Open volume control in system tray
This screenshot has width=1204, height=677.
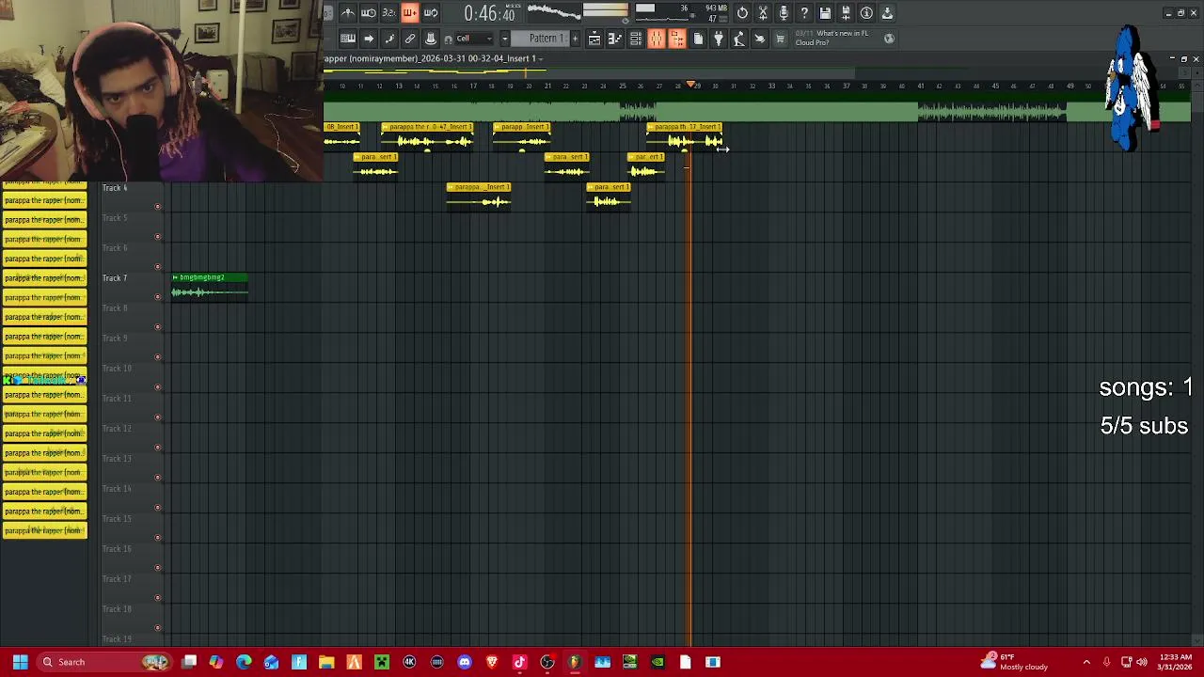tap(1142, 662)
